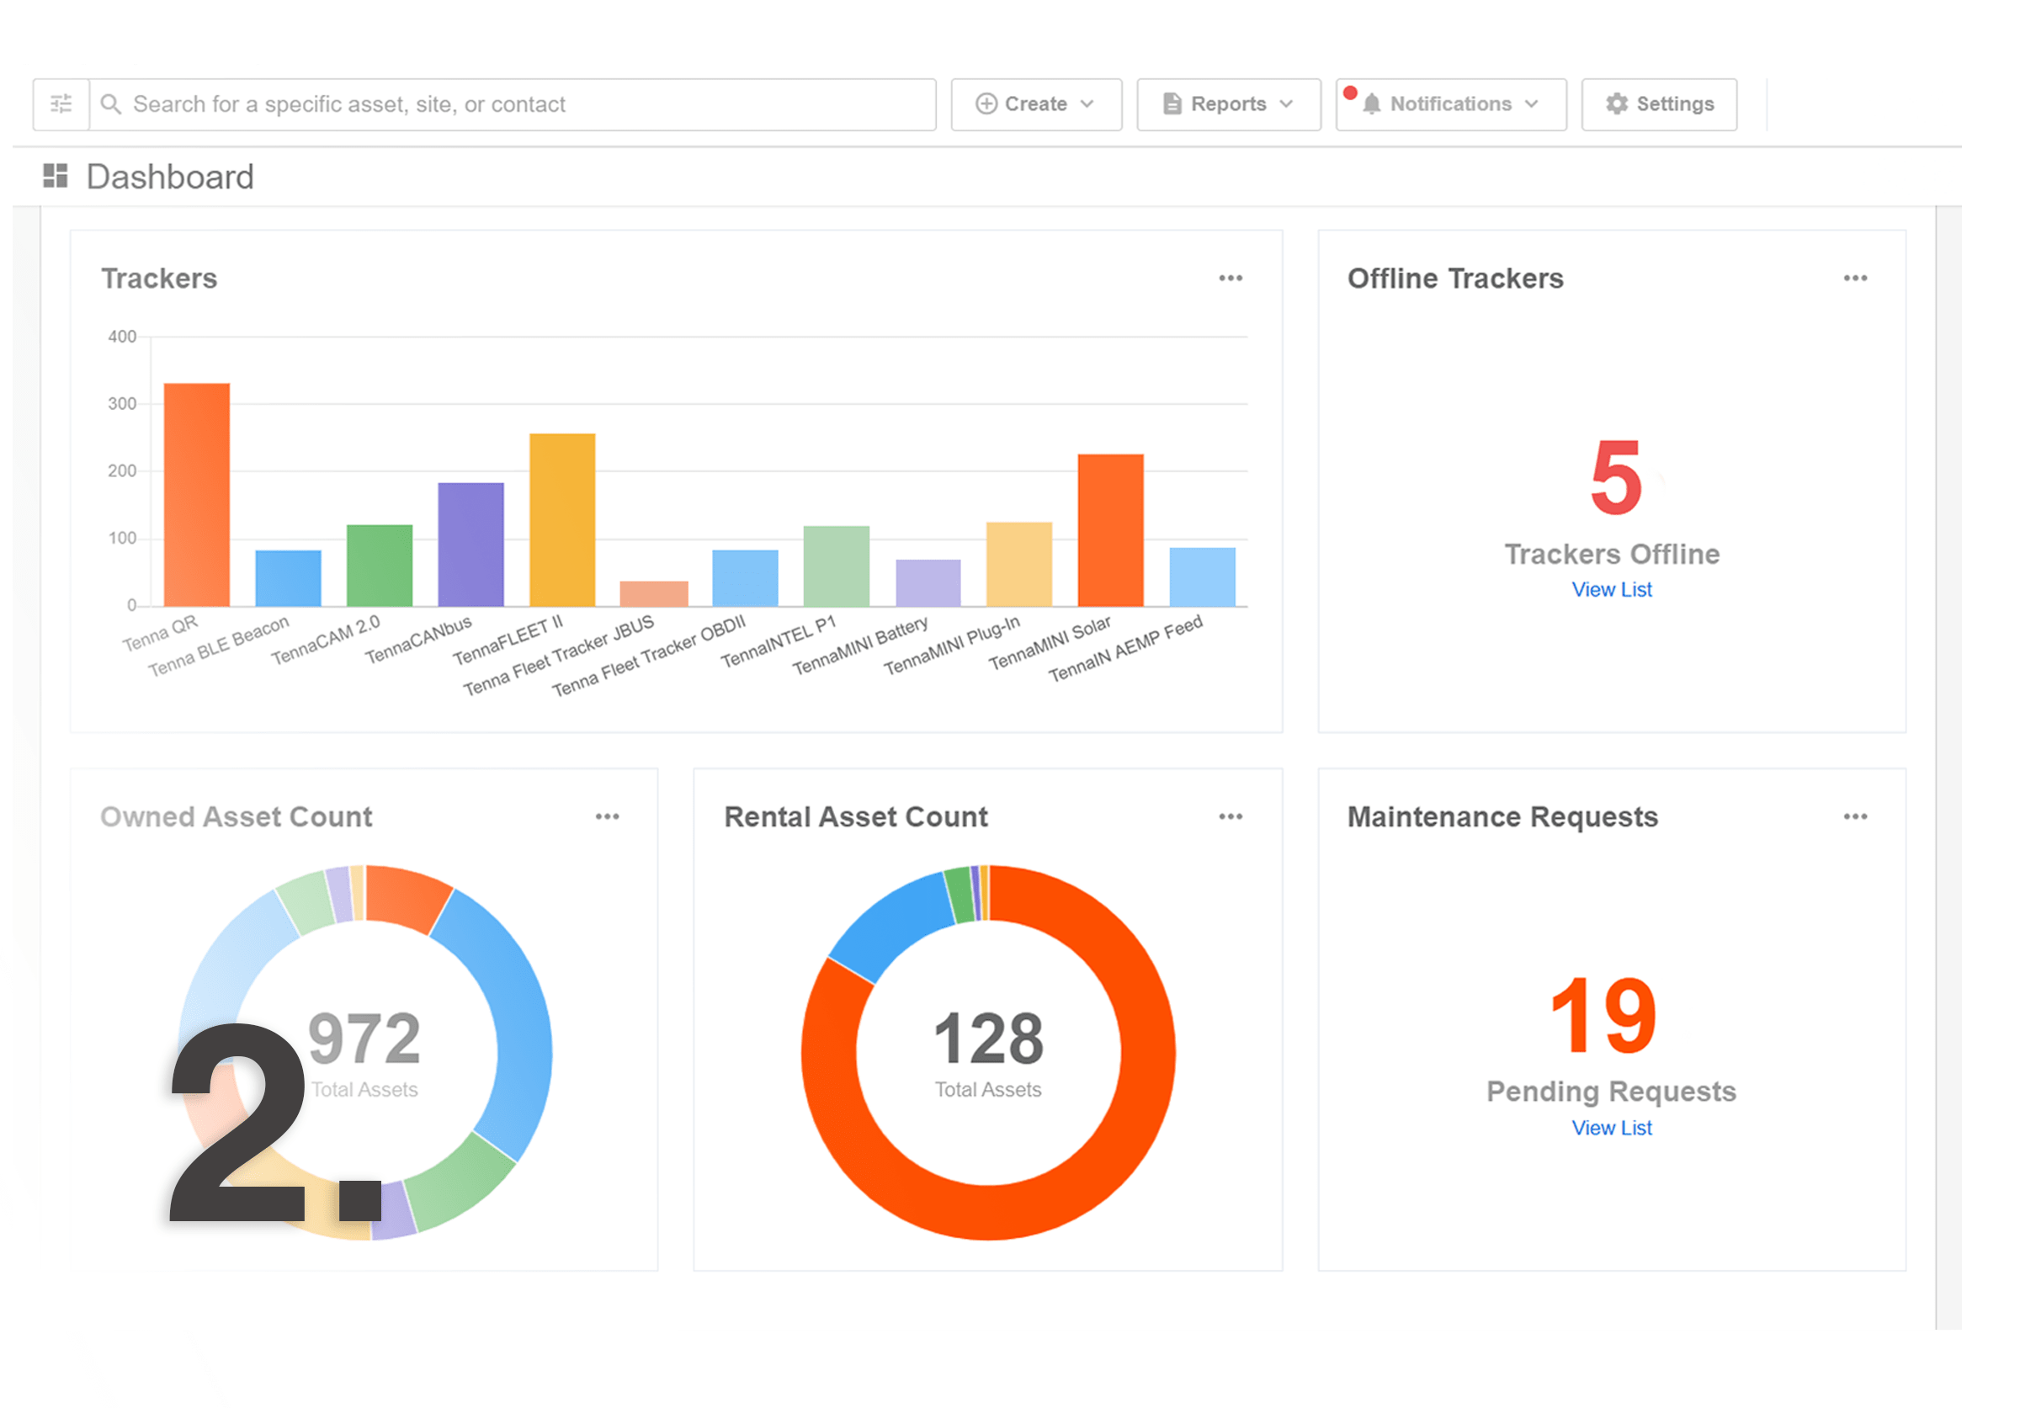The width and height of the screenshot is (2020, 1408).
Task: Click the asset search input field
Action: [x=528, y=104]
